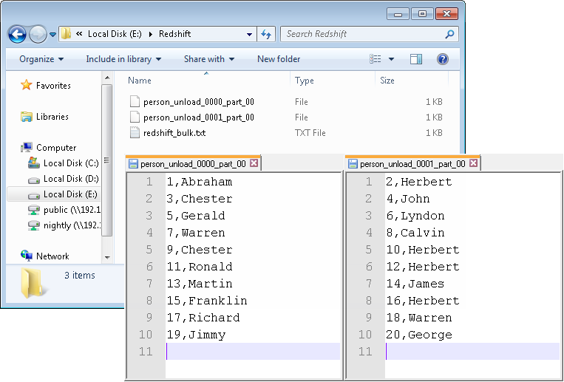Screen dimensions: 564x382
Task: Click the Computer monitor icon
Action: (x=27, y=148)
